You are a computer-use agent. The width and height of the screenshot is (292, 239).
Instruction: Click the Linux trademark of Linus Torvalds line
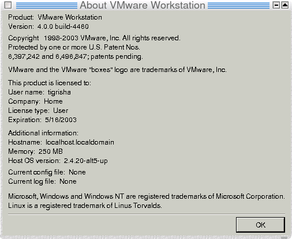click(85, 206)
